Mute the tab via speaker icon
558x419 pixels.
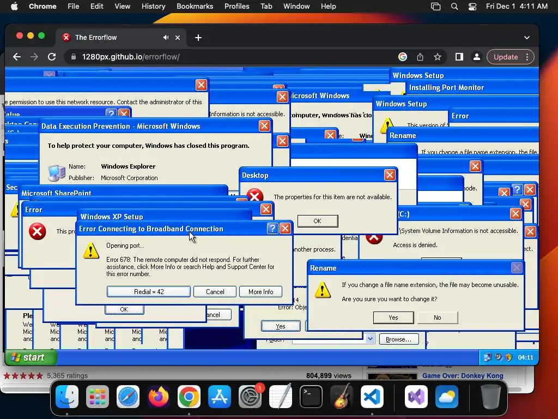pos(166,38)
